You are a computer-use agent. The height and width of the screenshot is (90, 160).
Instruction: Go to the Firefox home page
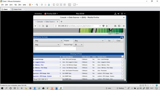pyautogui.click(x=47, y=26)
